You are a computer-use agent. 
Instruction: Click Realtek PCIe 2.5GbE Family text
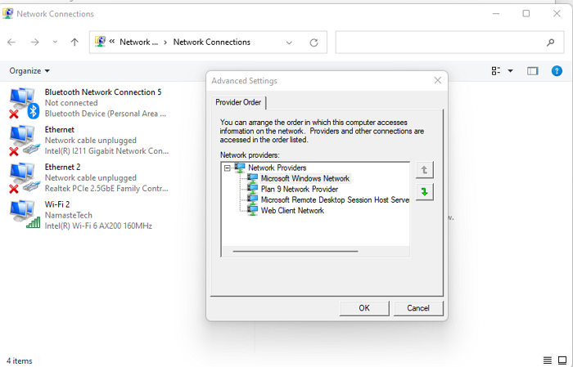click(106, 189)
